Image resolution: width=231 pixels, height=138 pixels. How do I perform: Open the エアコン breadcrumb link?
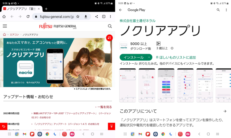14,35
